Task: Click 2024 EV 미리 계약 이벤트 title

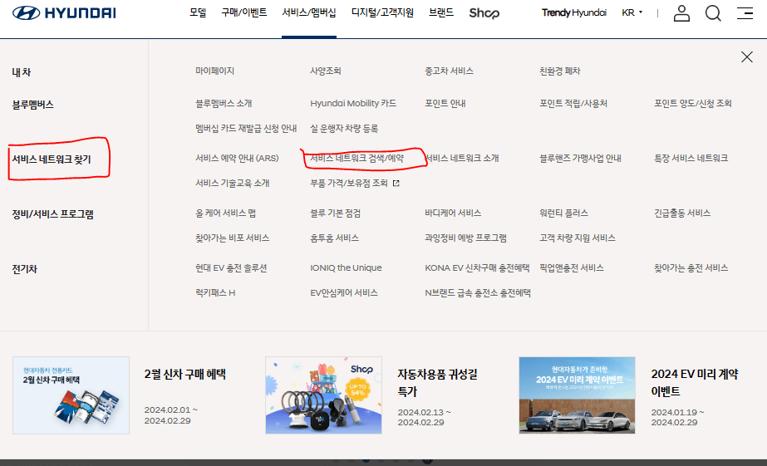Action: pos(695,382)
